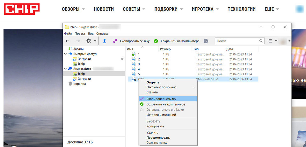Click the view mode list icon

[270, 41]
